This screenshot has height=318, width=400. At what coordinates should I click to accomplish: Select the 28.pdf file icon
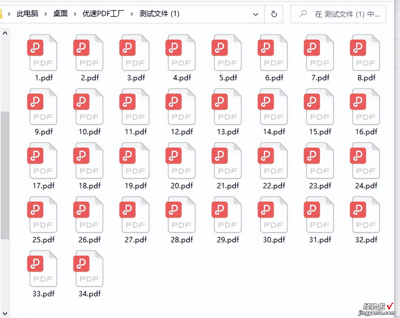click(181, 214)
